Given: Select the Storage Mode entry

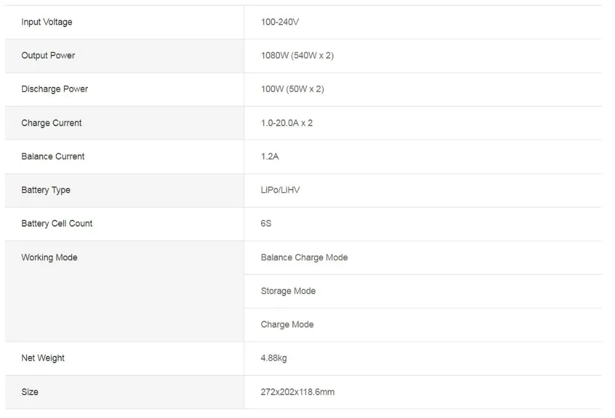Looking at the screenshot, I should coord(288,291).
